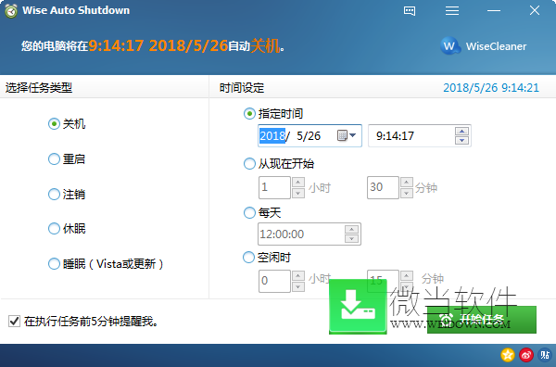Decrease the 从现在开始 hours value

coord(298,193)
